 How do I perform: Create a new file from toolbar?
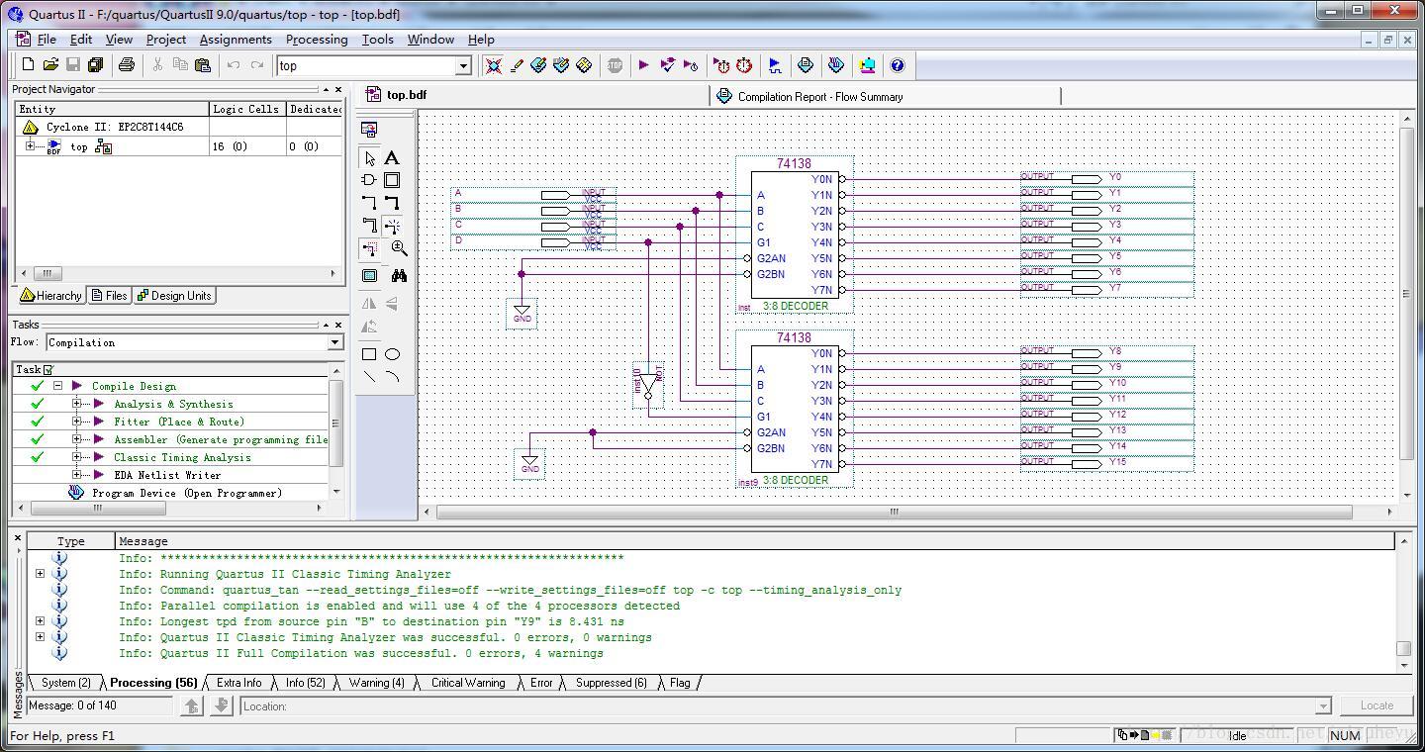click(x=28, y=65)
